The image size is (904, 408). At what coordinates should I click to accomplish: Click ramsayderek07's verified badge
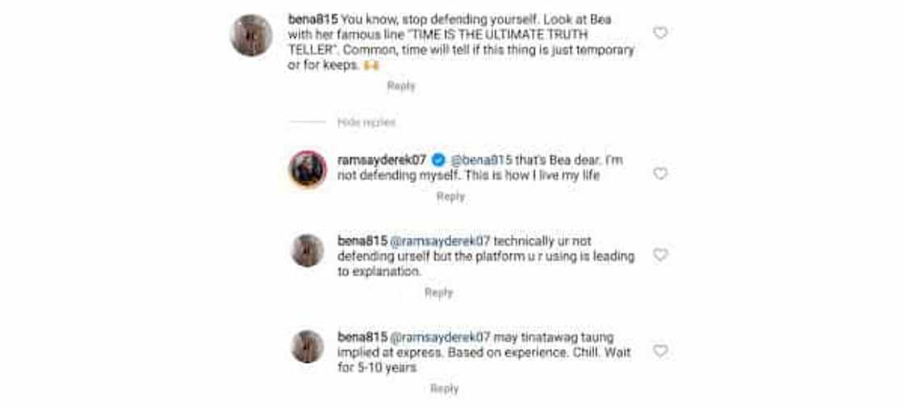[439, 160]
